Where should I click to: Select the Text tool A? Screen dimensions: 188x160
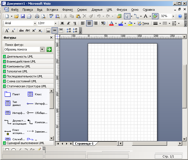pyautogui.click(x=145, y=16)
